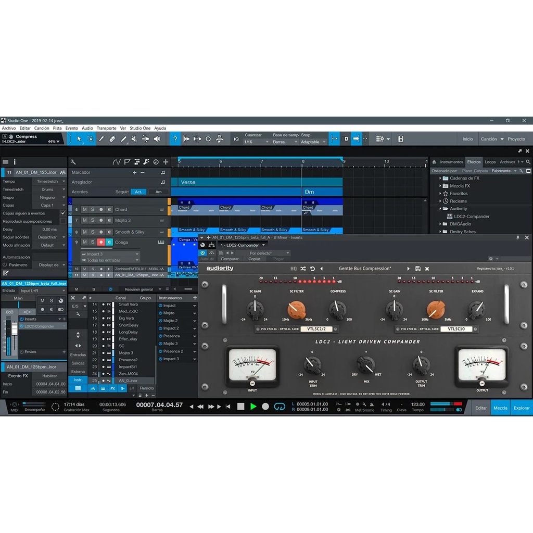Viewport: 533px width, 533px height.
Task: Go to previous LDC2 preset arrow
Action: click(322, 269)
